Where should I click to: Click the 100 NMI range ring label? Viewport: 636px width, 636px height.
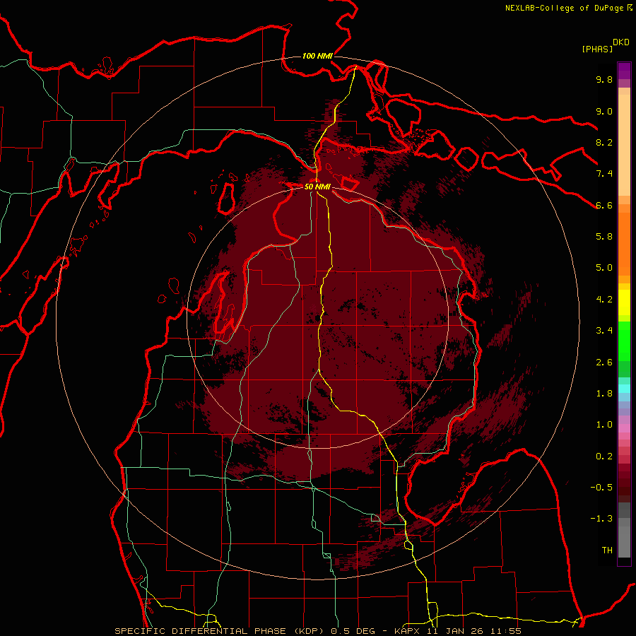pos(317,56)
